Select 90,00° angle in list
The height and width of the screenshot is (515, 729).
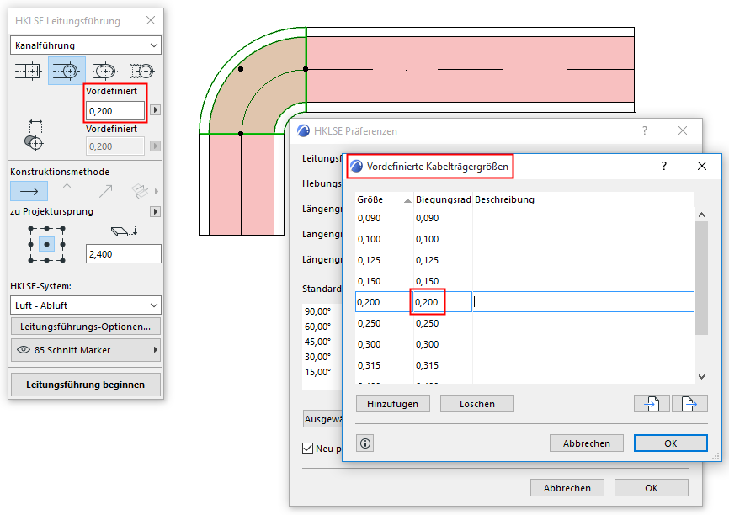click(x=318, y=311)
